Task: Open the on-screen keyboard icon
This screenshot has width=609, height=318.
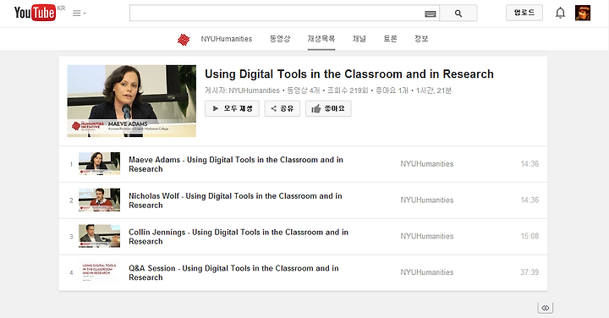Action: (x=430, y=14)
